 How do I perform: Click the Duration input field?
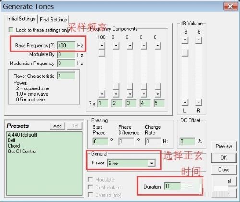click(172, 186)
